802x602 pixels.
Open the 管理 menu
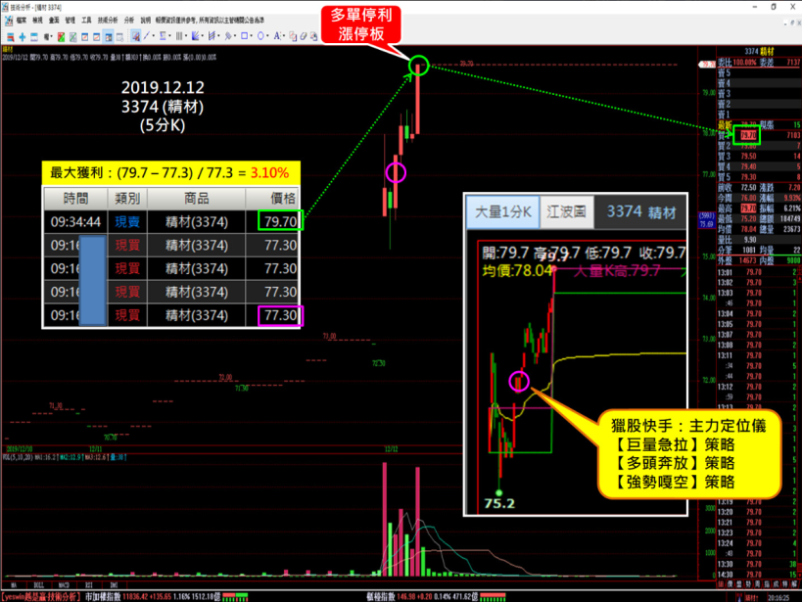pyautogui.click(x=71, y=21)
